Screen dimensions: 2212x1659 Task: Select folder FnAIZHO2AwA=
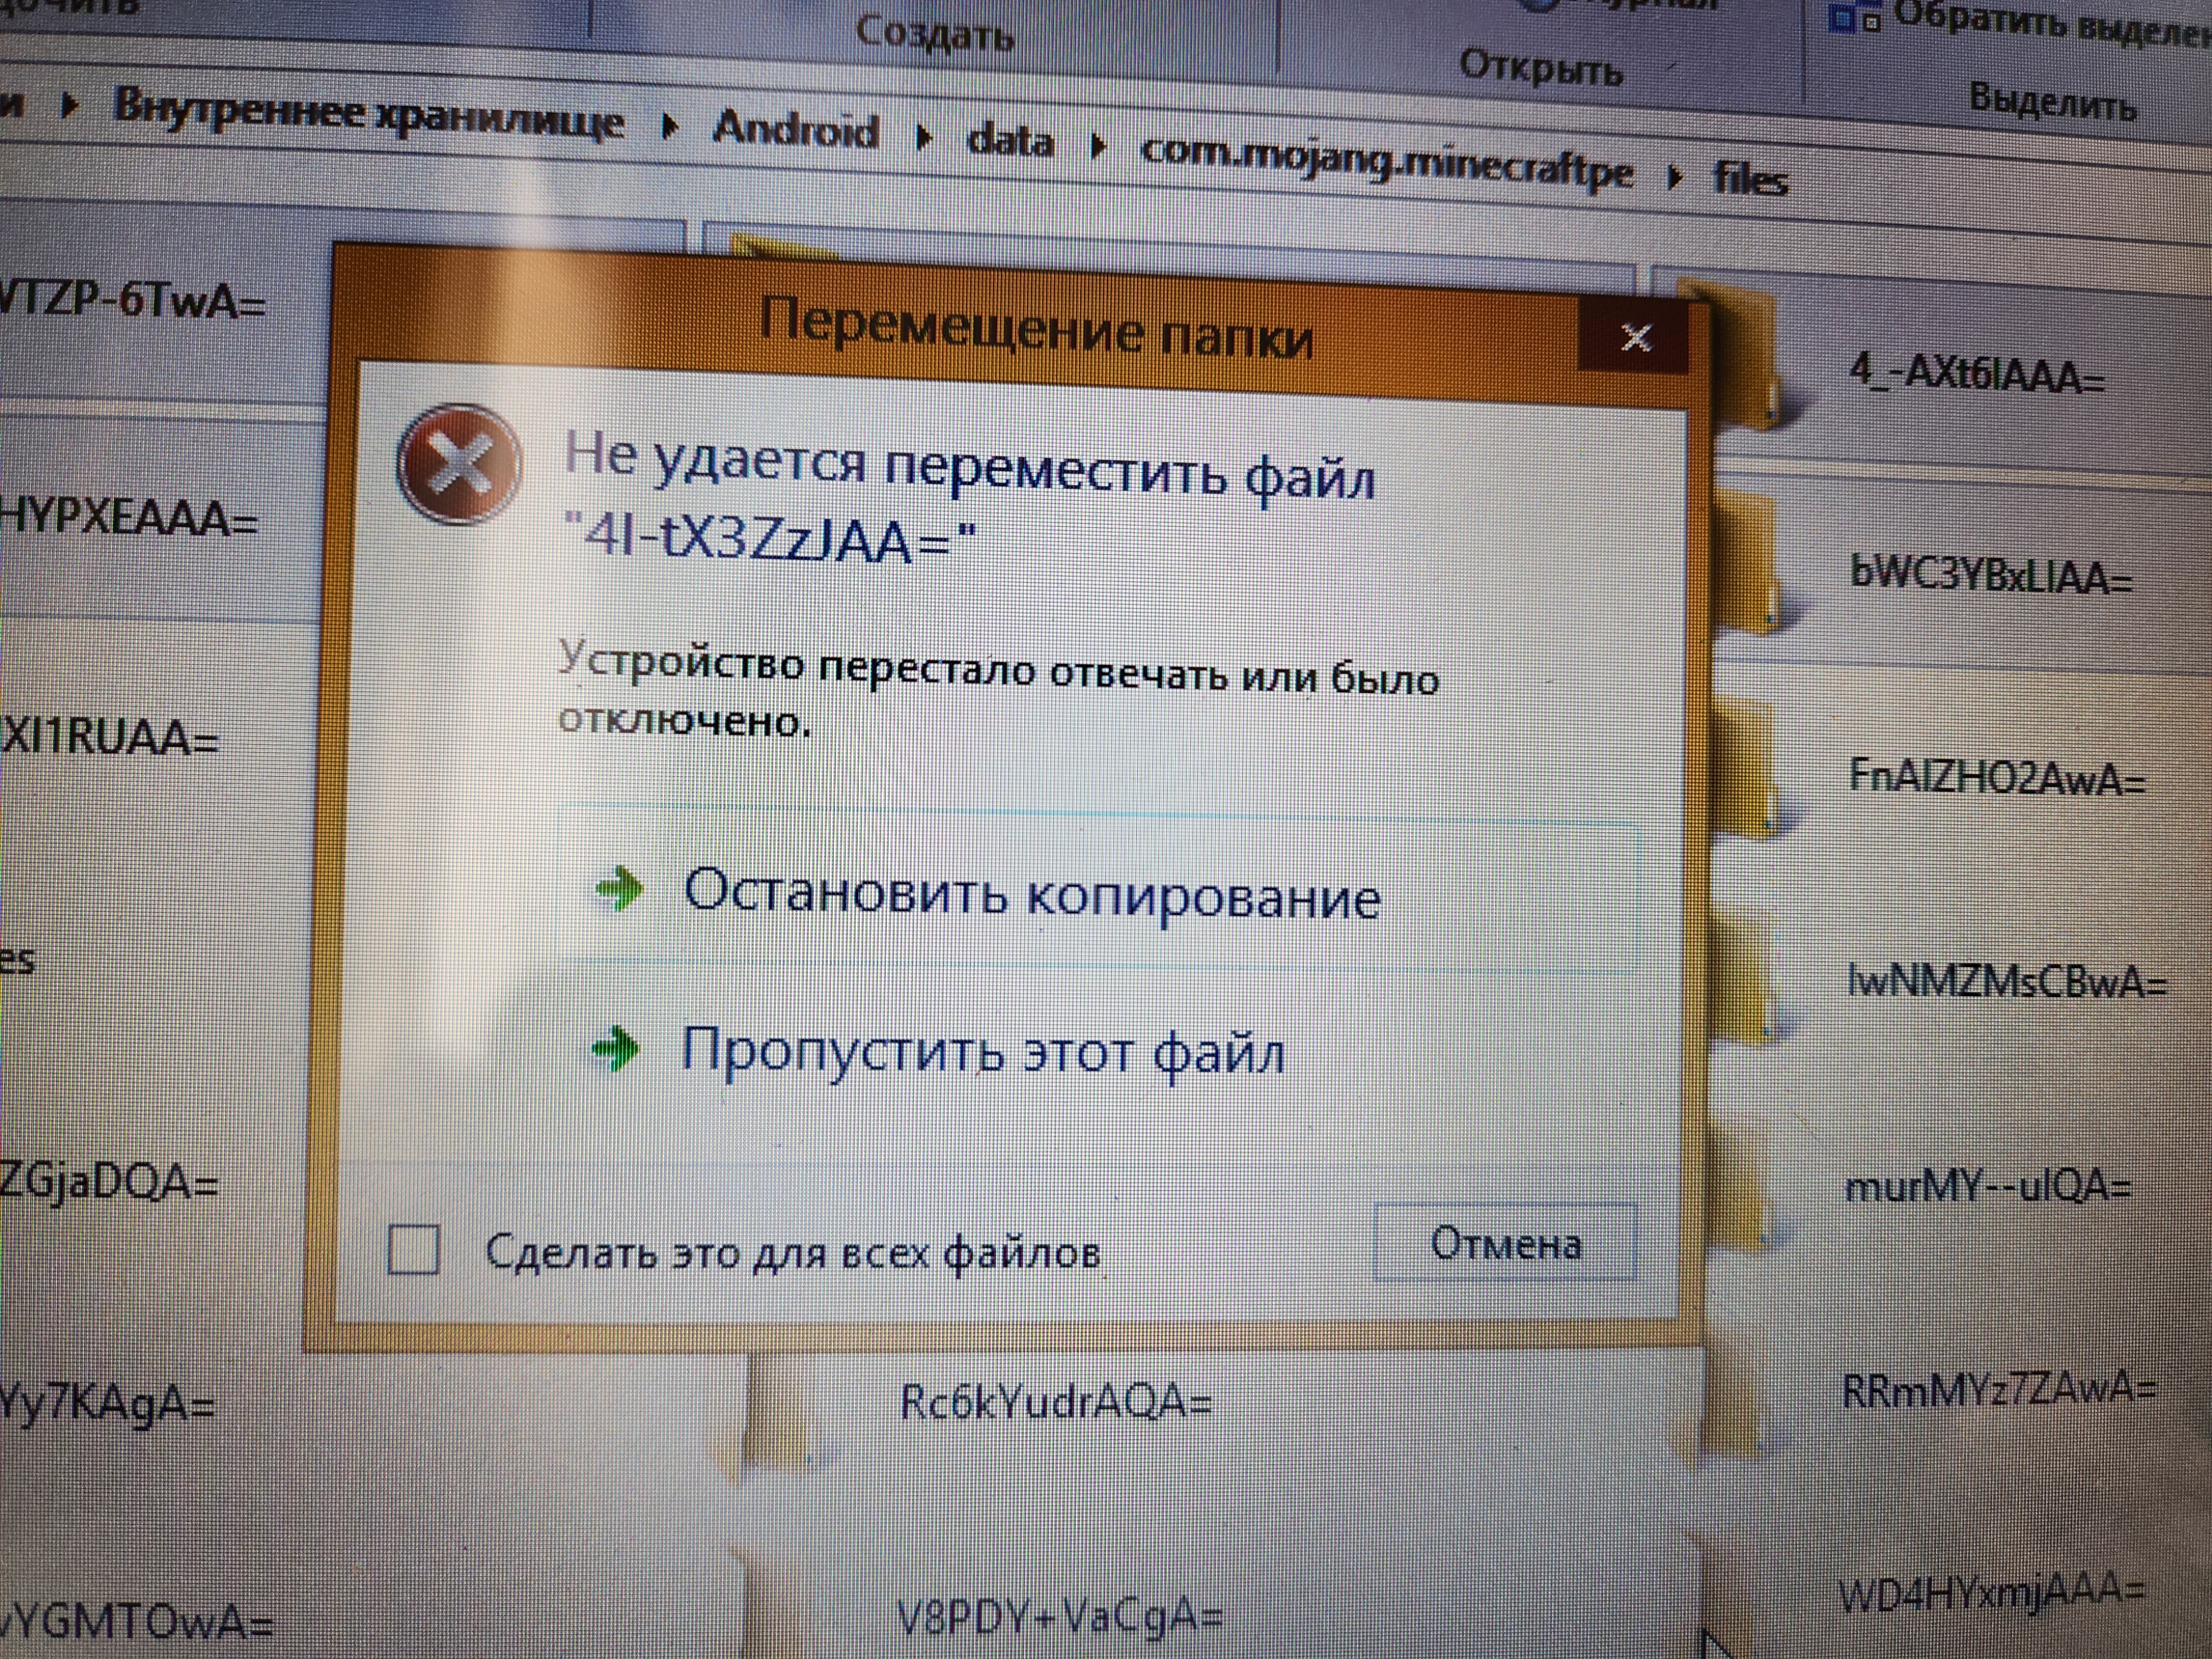(x=1996, y=777)
